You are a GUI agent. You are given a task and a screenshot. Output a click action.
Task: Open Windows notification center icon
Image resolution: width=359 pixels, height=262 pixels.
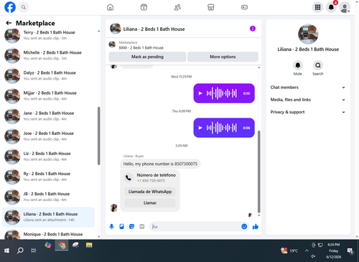pyautogui.click(x=350, y=251)
